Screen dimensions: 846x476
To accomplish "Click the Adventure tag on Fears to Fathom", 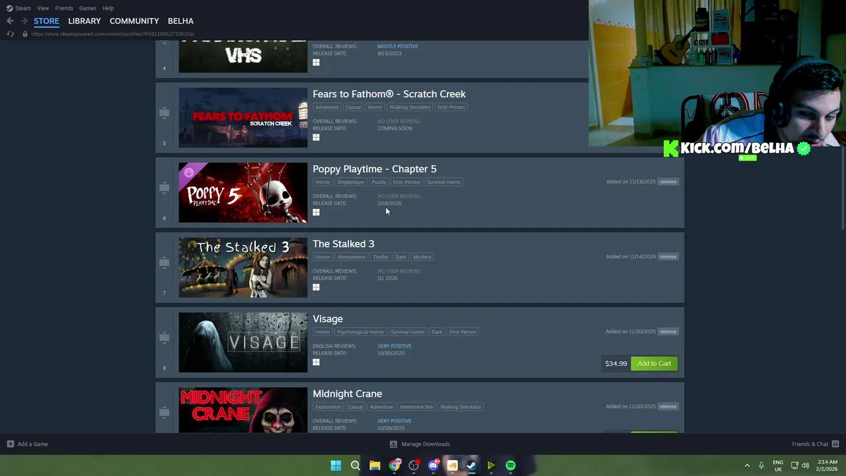I will [x=327, y=107].
